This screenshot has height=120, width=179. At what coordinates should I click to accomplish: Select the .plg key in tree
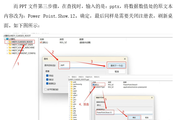coord(74,111)
